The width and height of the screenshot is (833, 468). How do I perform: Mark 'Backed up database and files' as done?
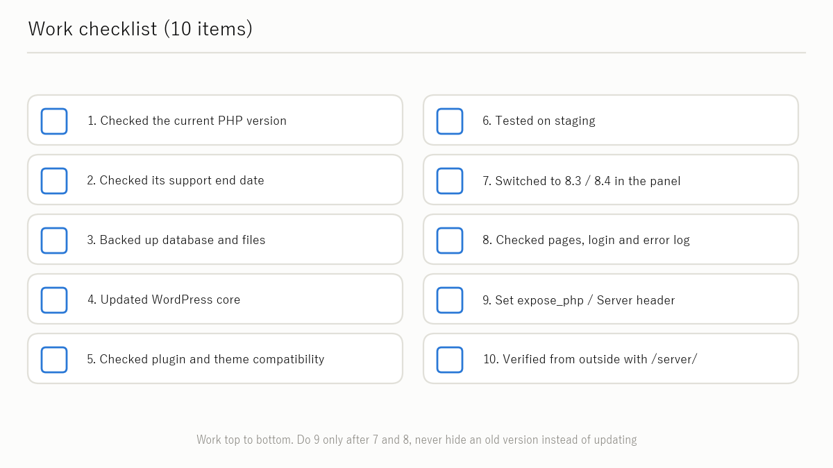[54, 240]
